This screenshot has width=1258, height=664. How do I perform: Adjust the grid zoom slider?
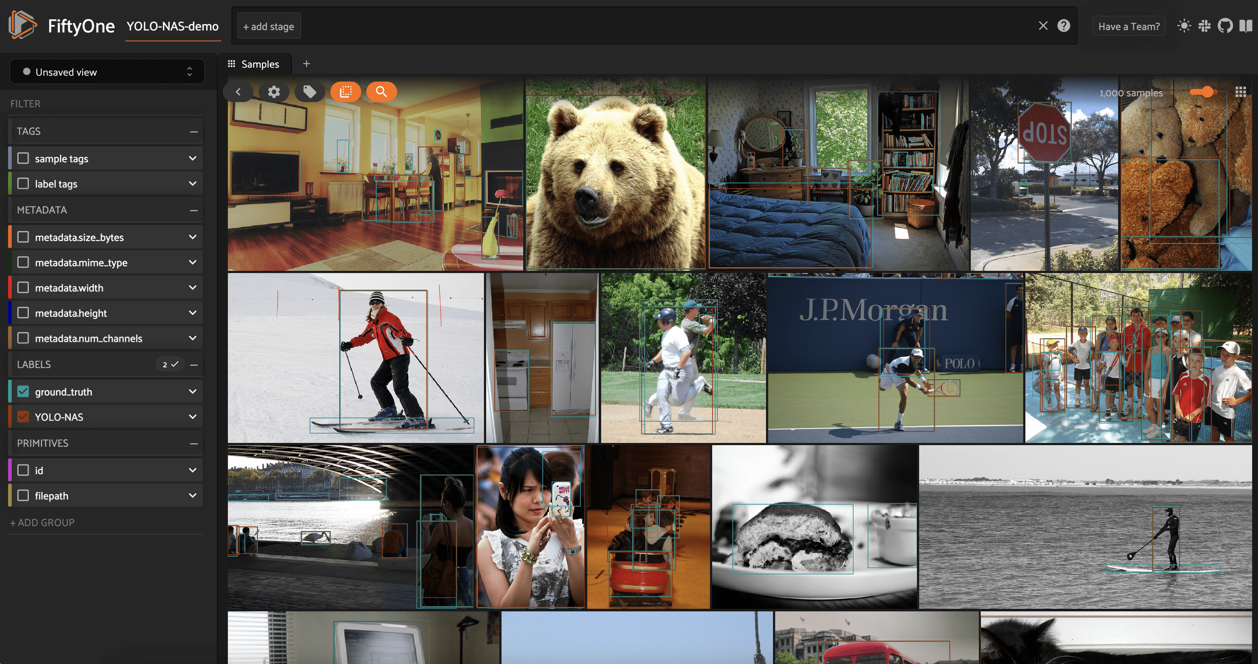coord(1207,92)
